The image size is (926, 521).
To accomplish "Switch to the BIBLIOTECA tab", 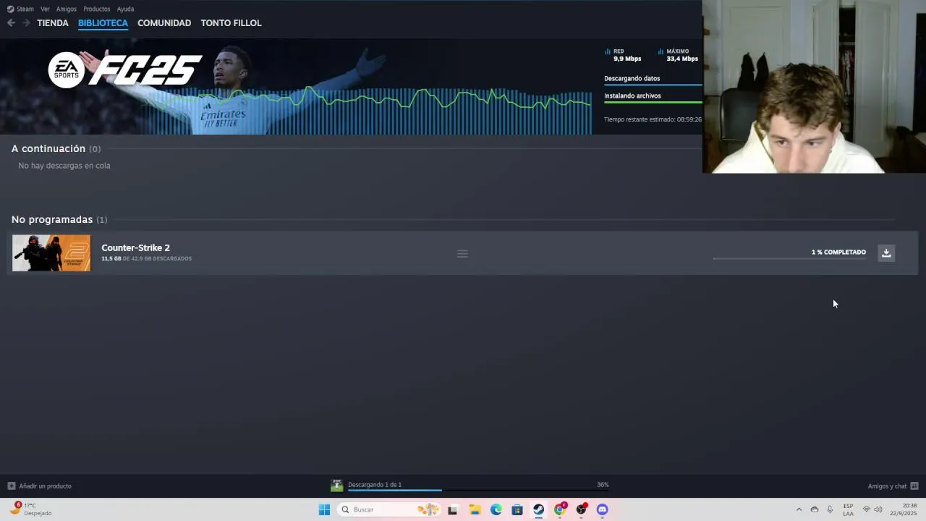I will [x=103, y=23].
